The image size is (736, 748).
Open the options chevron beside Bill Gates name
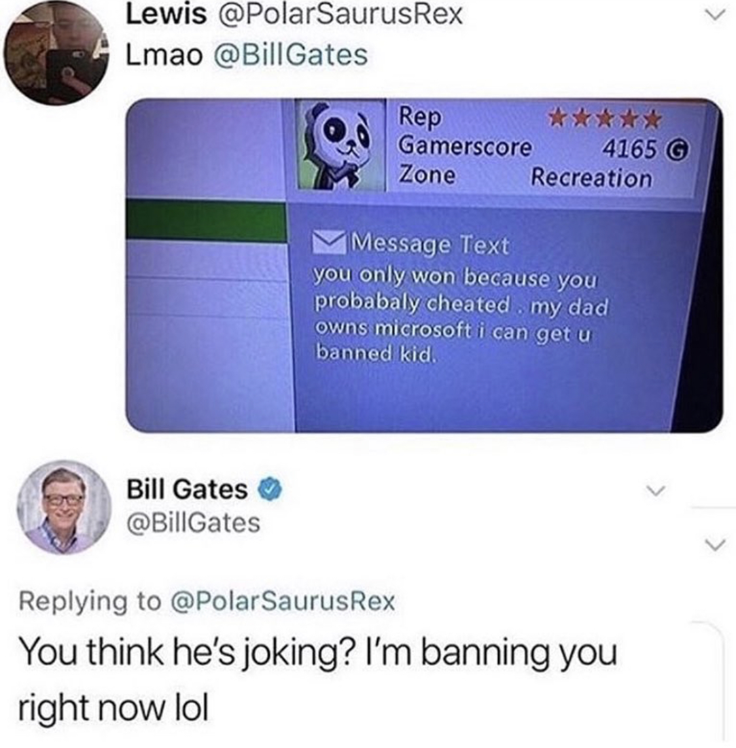point(656,491)
